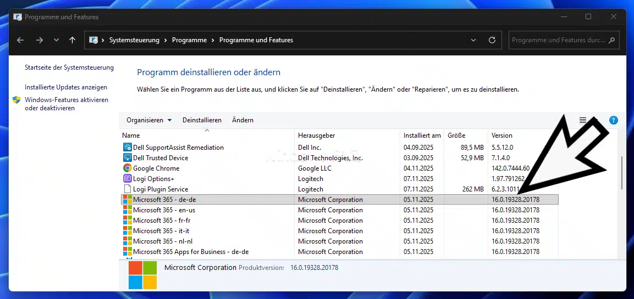Screen dimensions: 634x299
Task: Click the forward navigation arrow
Action: click(39, 40)
